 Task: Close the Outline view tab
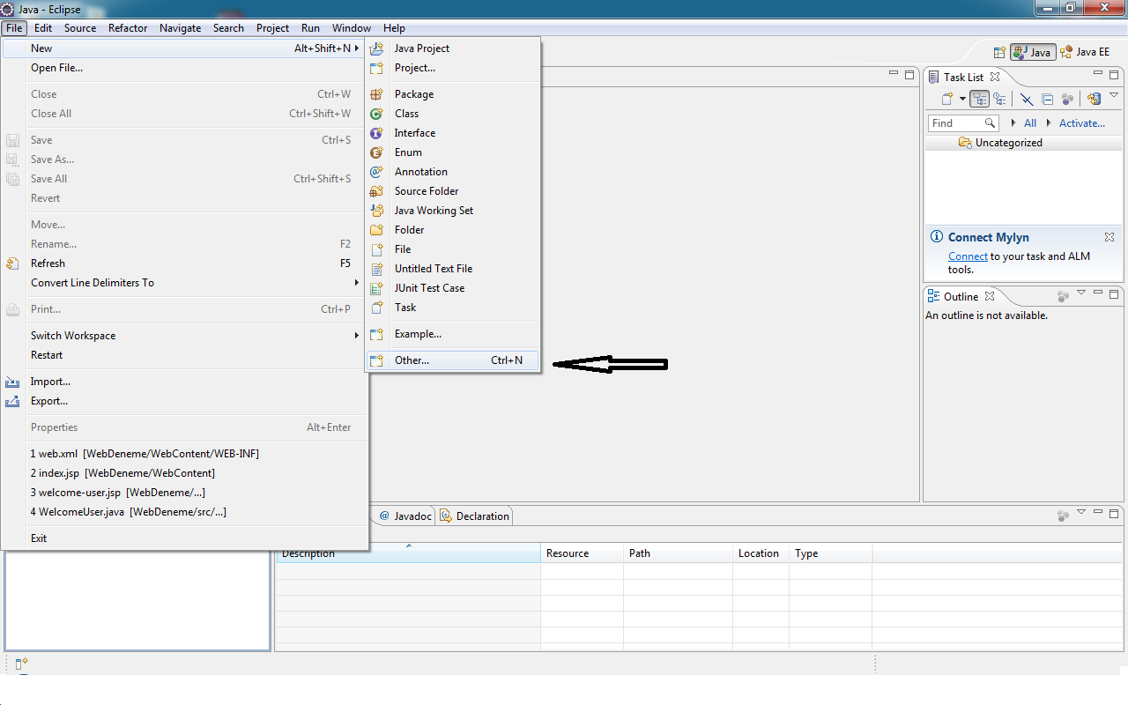(x=990, y=296)
